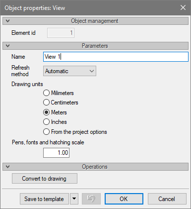Viewport: 191px width, 209px height.
Task: Open the Refresh method Automatic dropdown
Action: [x=69, y=71]
